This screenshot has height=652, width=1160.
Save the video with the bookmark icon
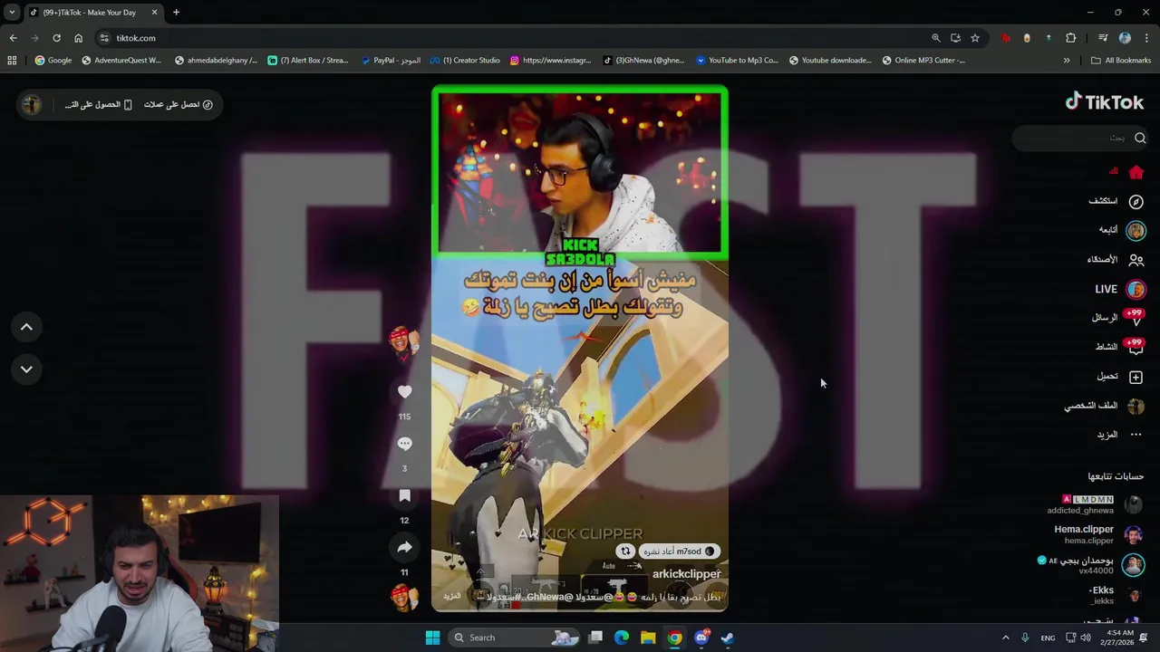click(x=404, y=495)
